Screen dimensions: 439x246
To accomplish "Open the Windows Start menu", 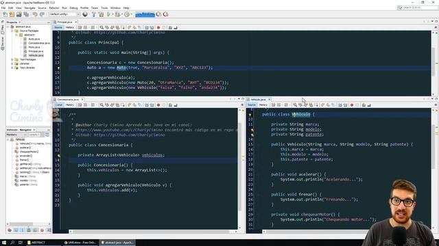I will 4,243.
